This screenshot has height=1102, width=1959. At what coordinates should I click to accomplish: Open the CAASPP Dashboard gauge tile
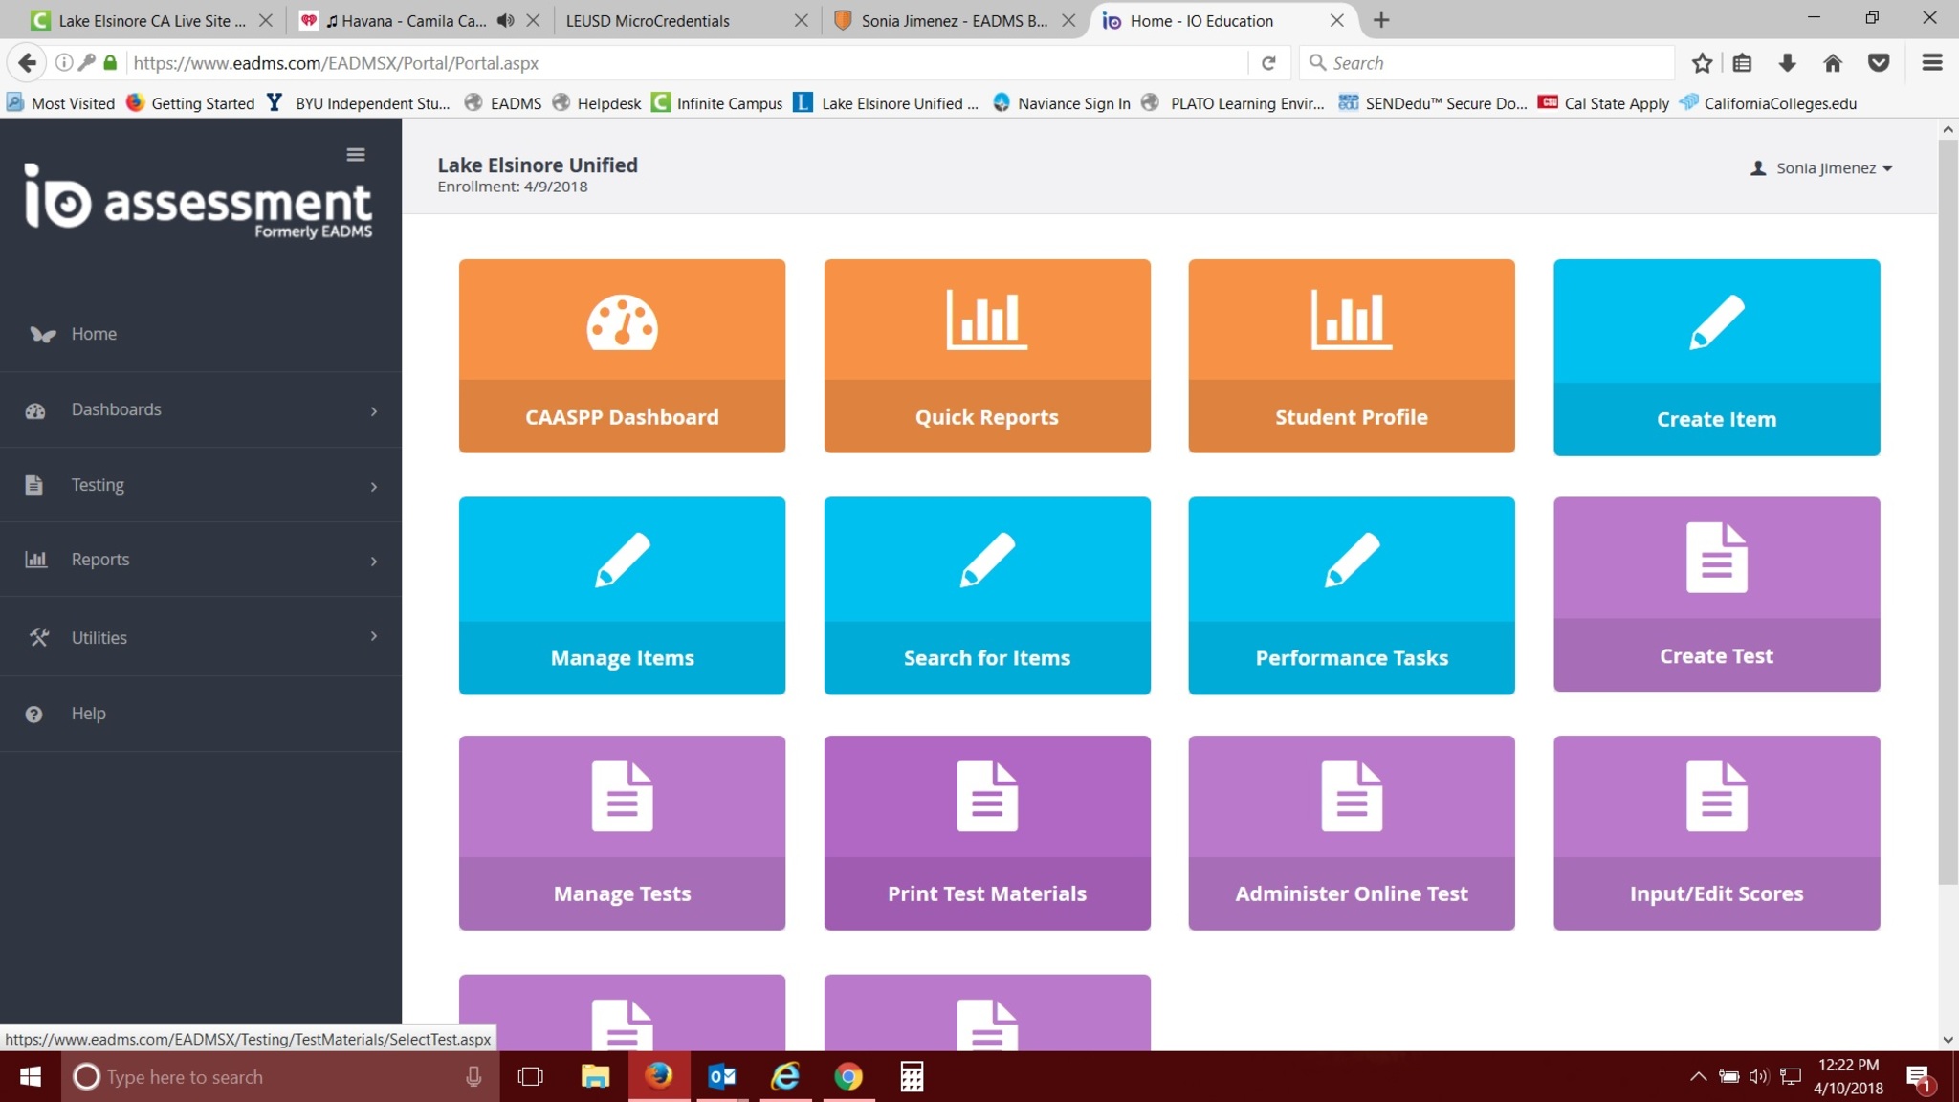click(x=622, y=355)
